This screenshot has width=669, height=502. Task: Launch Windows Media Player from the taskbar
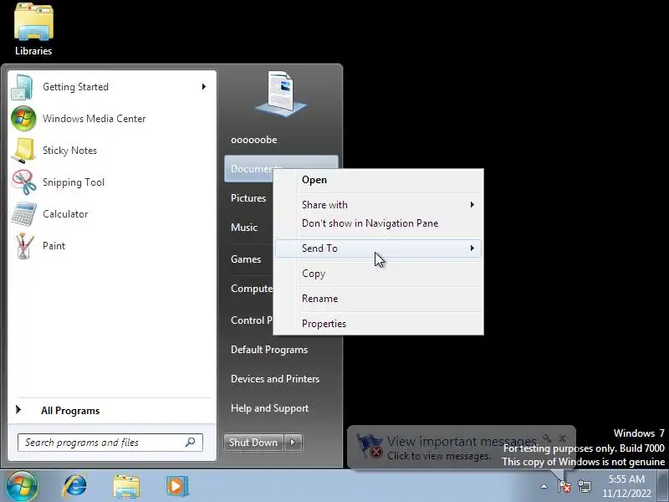(x=177, y=486)
